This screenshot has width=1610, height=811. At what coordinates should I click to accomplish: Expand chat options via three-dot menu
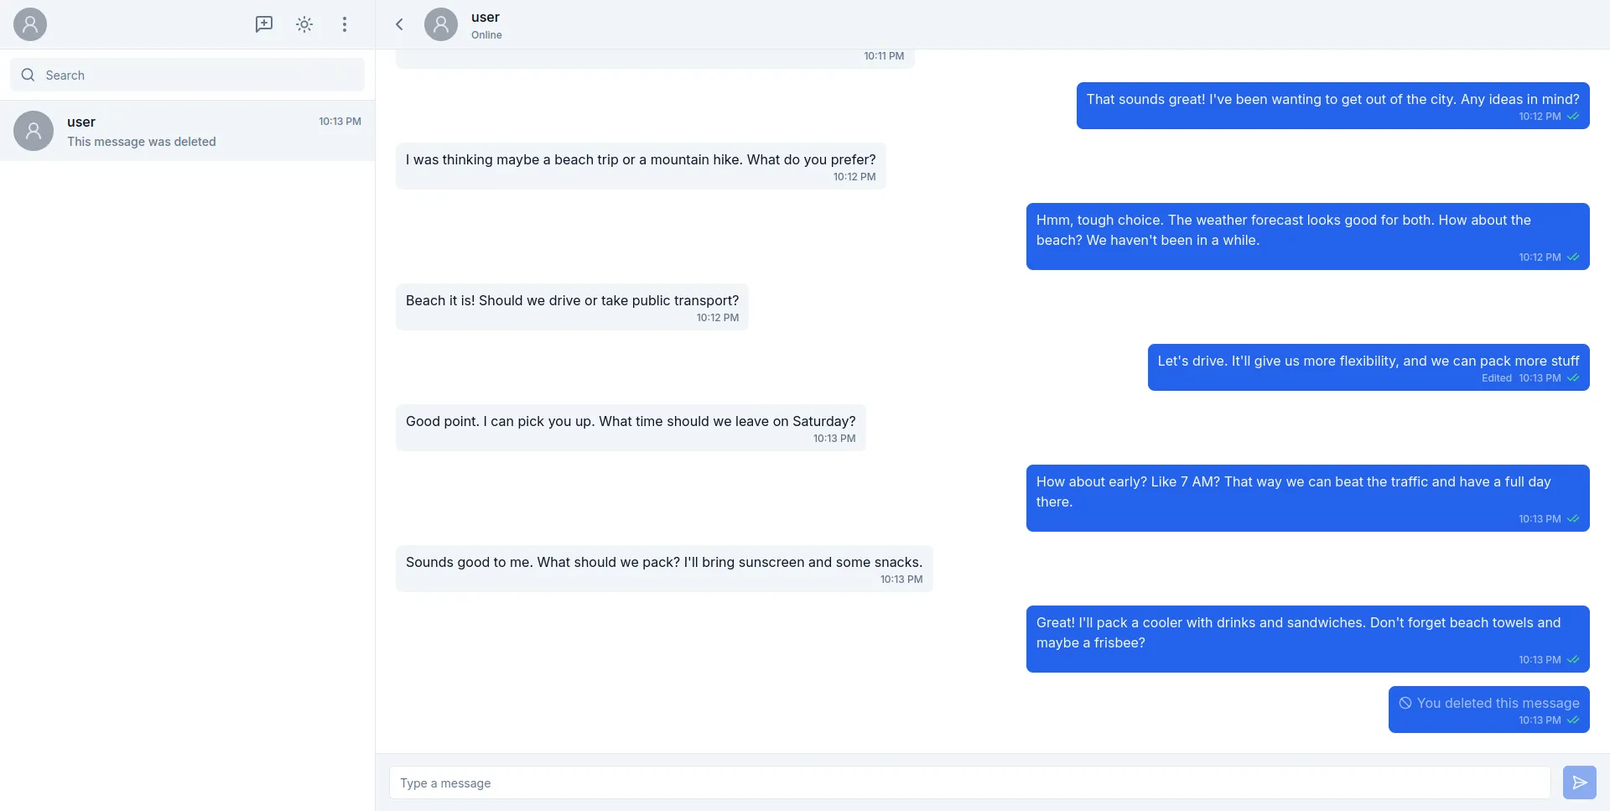pyautogui.click(x=344, y=24)
